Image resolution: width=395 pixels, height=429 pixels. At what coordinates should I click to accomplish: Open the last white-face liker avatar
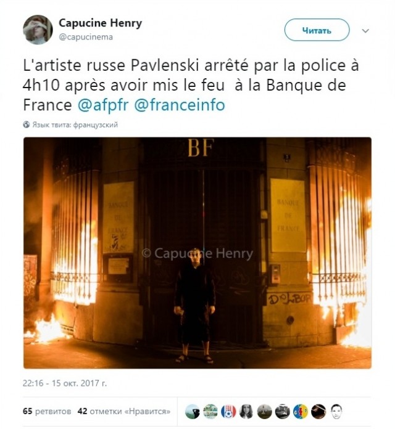point(336,412)
